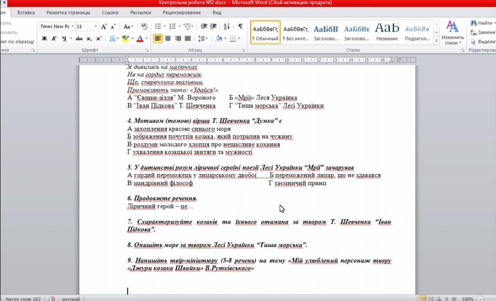Toggle center alignment
Screen dimensions: 496x301
pos(168,38)
